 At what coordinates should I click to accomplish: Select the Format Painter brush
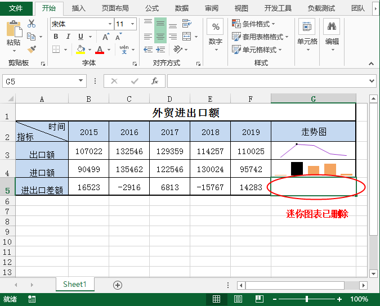(x=32, y=49)
